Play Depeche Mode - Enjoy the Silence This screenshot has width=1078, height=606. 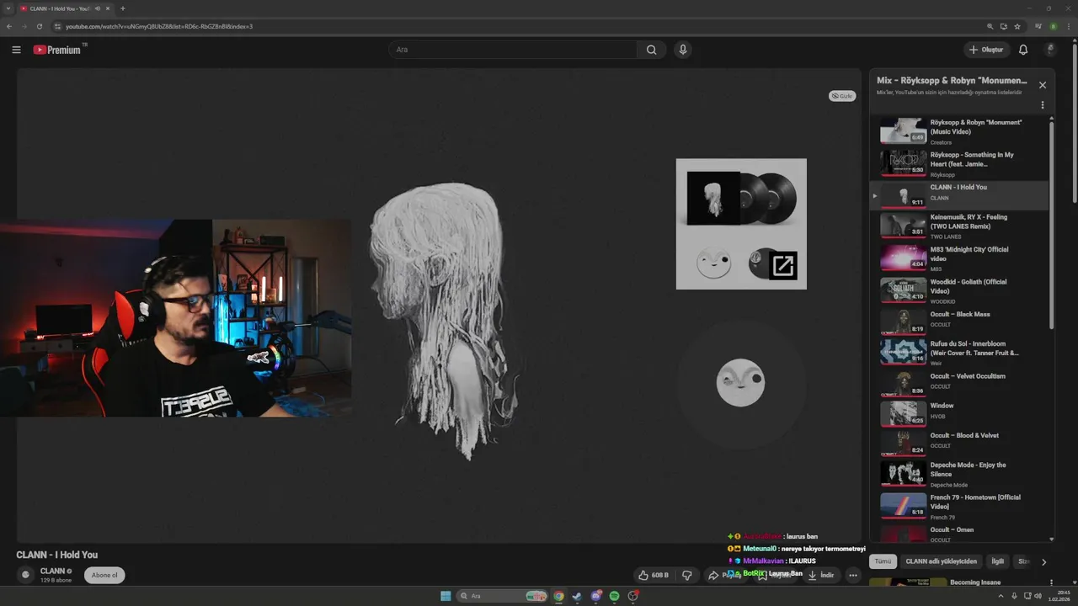click(x=959, y=474)
